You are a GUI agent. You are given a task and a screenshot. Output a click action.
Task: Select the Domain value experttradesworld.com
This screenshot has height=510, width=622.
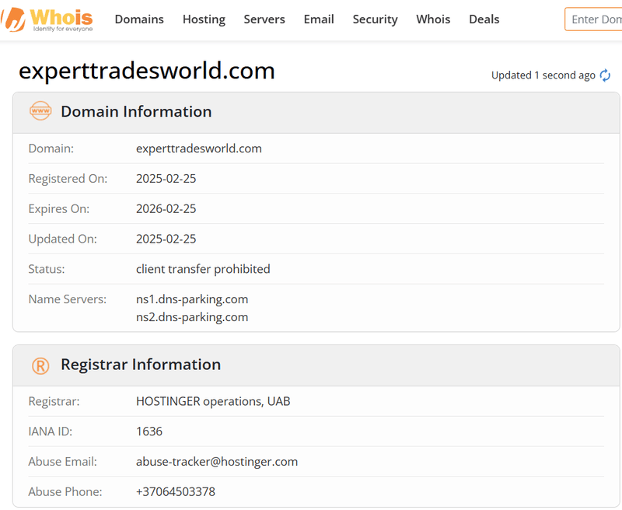click(x=199, y=148)
